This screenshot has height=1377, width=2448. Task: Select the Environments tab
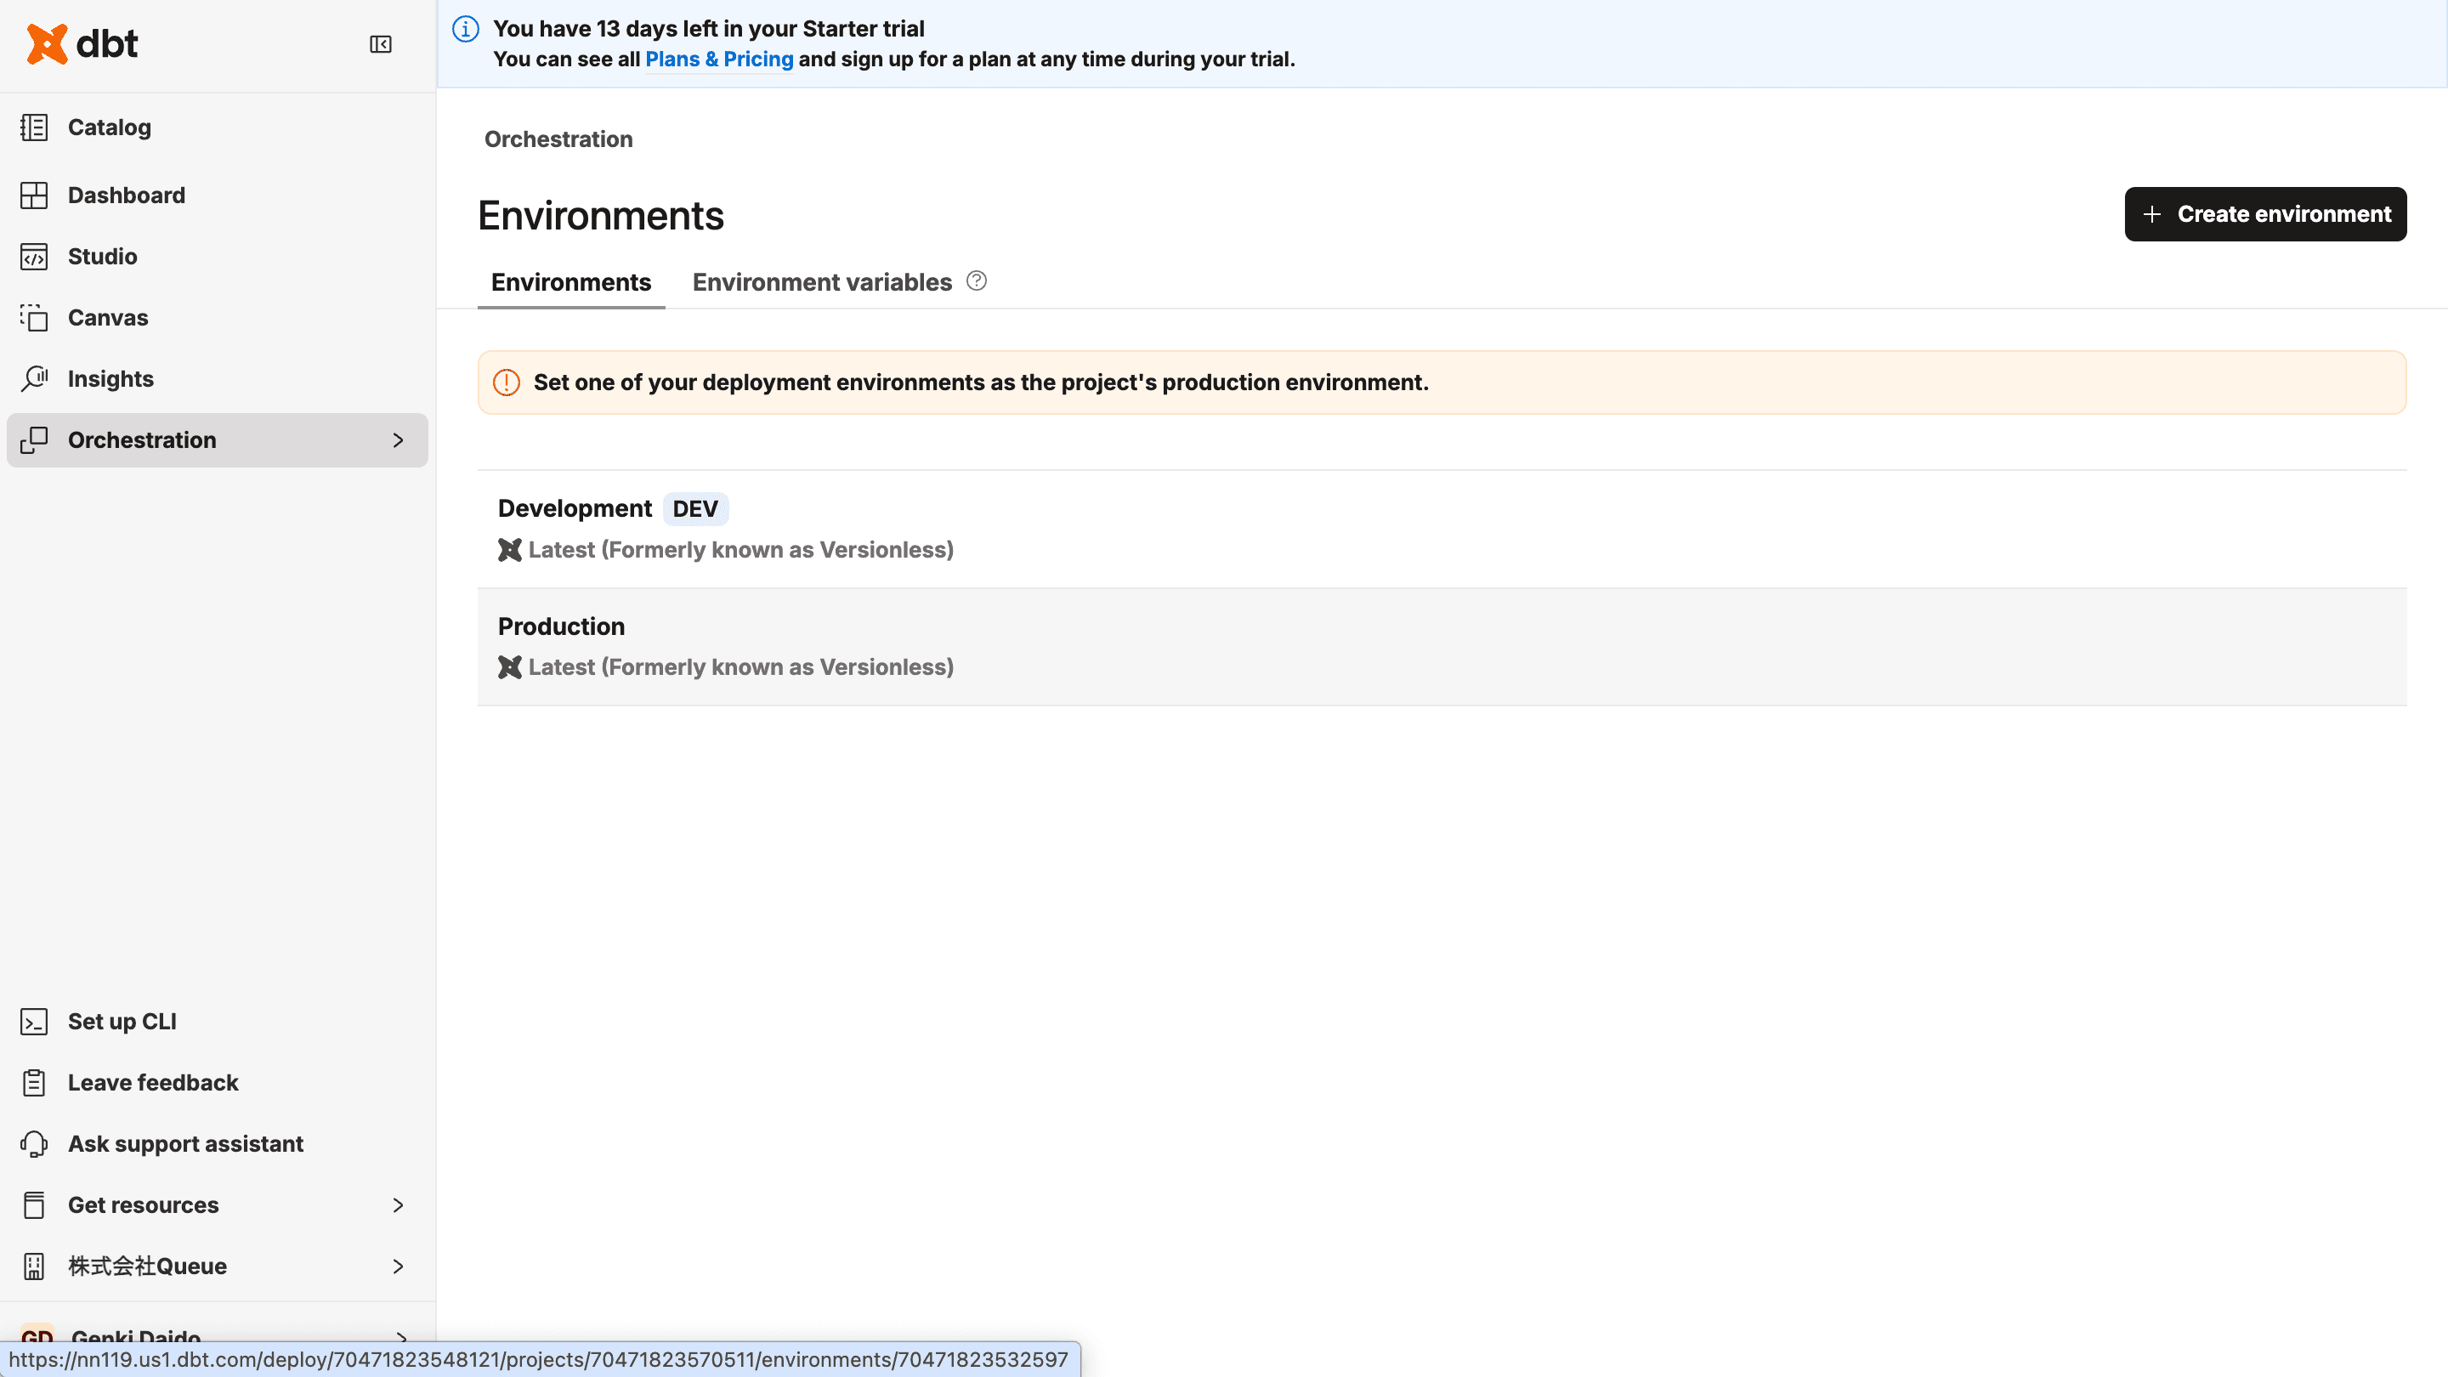pyautogui.click(x=570, y=282)
